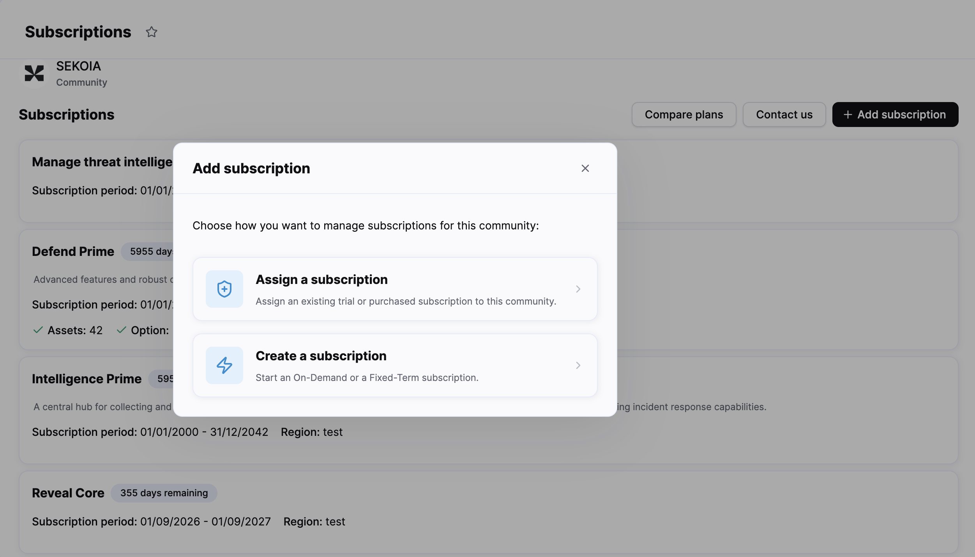Click the shield icon for Assign a subscription

[x=224, y=289]
